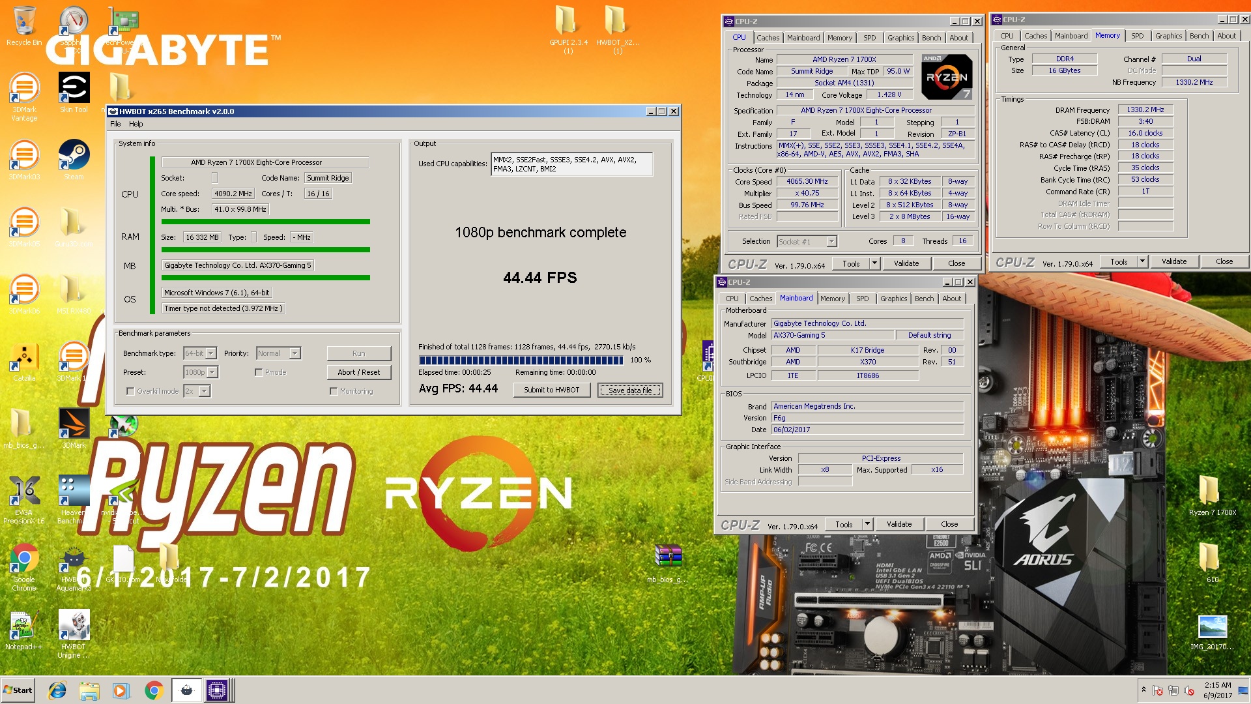This screenshot has width=1251, height=704.
Task: Open About tab in Memory CPU-Z window
Action: 1226,36
